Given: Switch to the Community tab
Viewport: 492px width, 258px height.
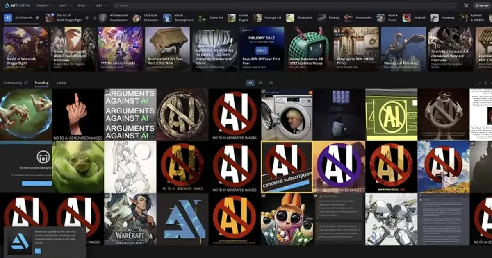Looking at the screenshot, I should [x=15, y=83].
